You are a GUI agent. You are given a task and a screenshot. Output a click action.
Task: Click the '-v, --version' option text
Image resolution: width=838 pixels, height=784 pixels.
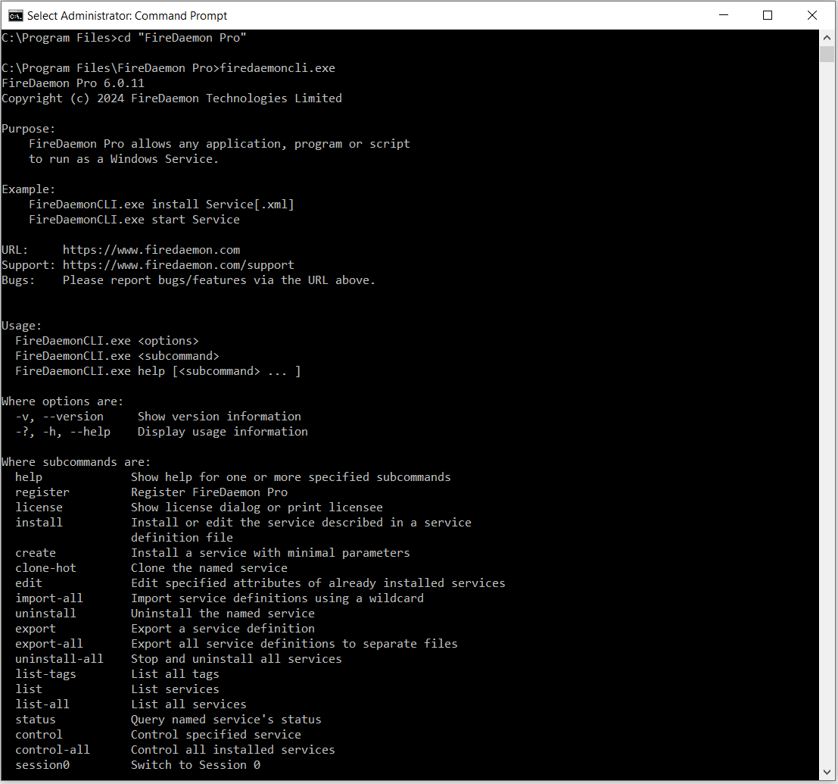(59, 417)
